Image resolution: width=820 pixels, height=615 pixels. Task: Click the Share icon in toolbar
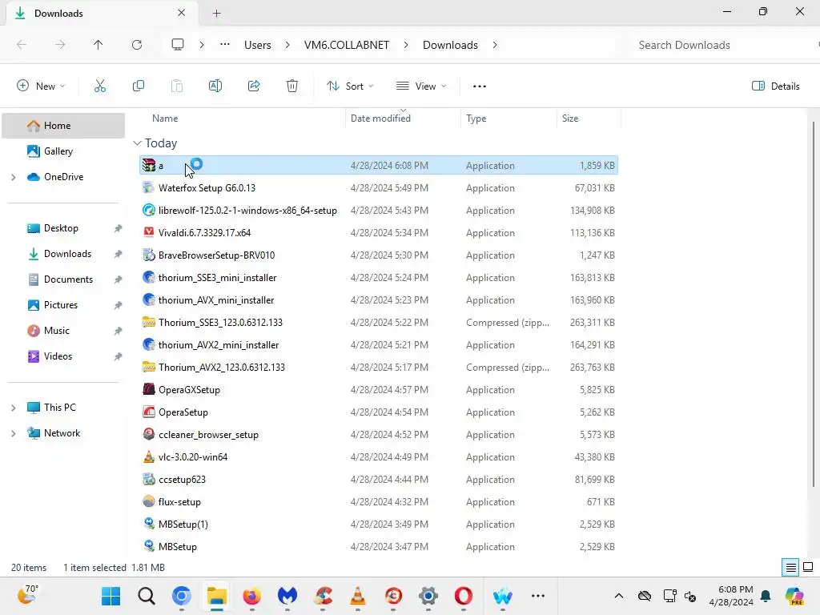[x=254, y=86]
